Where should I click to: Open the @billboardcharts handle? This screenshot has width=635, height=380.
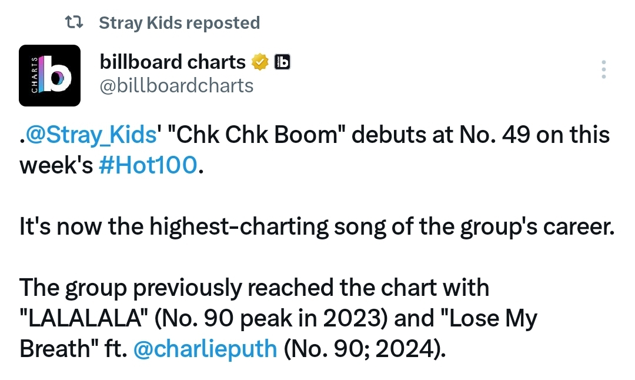(176, 86)
